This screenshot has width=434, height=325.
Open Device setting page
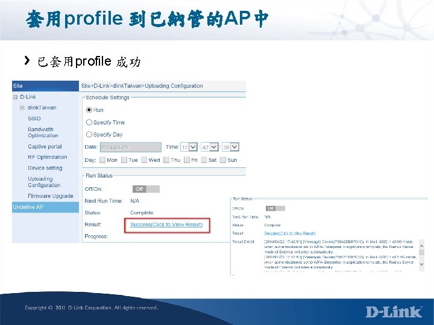(x=45, y=168)
